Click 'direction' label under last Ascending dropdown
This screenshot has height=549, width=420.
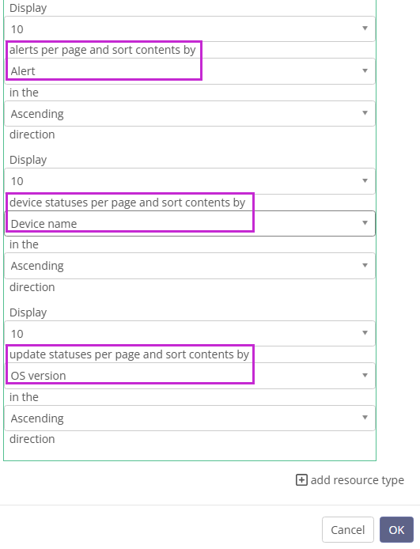coord(32,439)
